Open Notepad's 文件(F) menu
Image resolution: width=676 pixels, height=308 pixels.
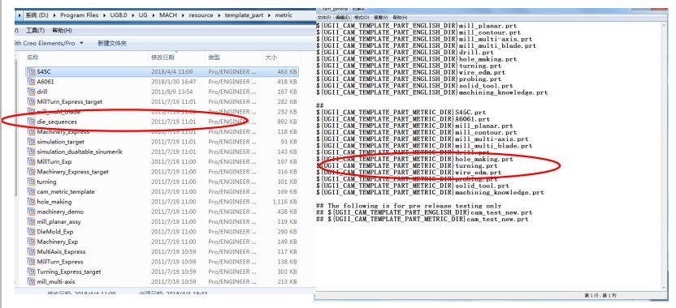coord(323,18)
